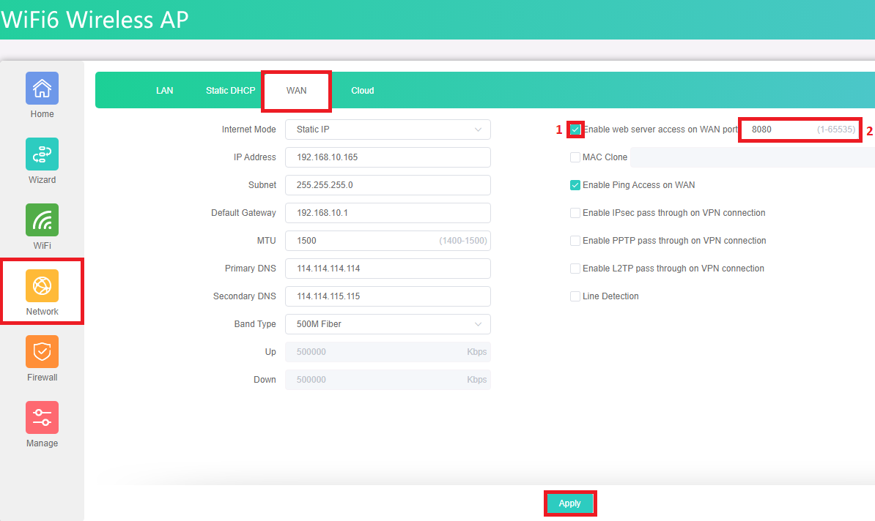Open the Band Type dropdown
875x521 pixels.
(x=388, y=324)
